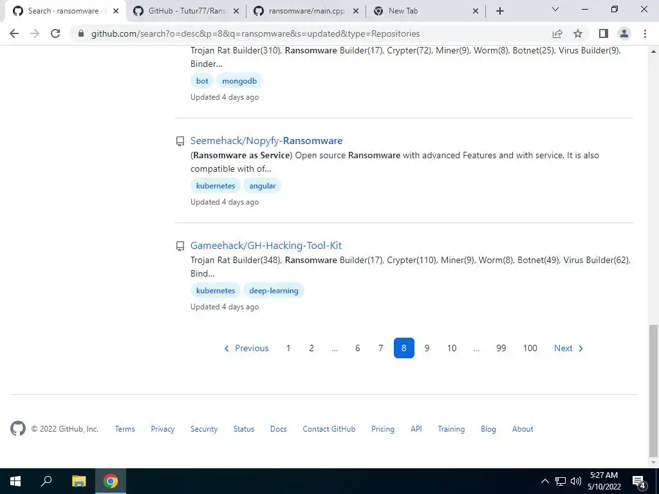Open the Chrome profile avatar

[624, 33]
